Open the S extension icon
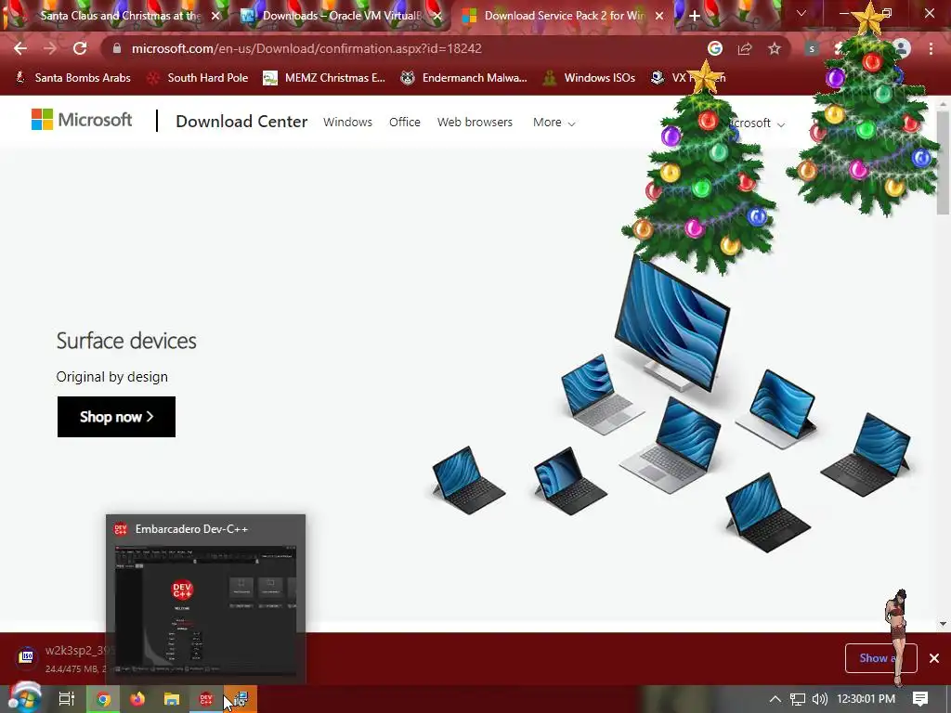Image resolution: width=951 pixels, height=713 pixels. tap(812, 49)
